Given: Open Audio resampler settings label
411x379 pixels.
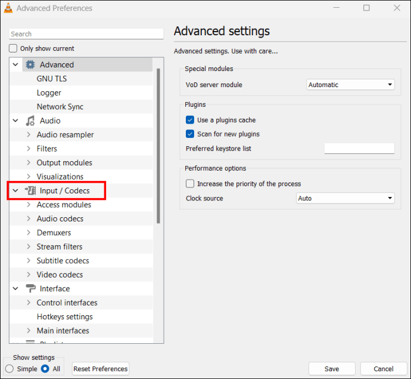Looking at the screenshot, I should click(x=65, y=134).
